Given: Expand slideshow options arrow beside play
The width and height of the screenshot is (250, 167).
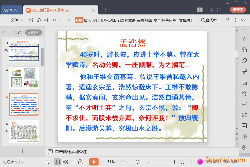Looking at the screenshot, I should pyautogui.click(x=101, y=162).
